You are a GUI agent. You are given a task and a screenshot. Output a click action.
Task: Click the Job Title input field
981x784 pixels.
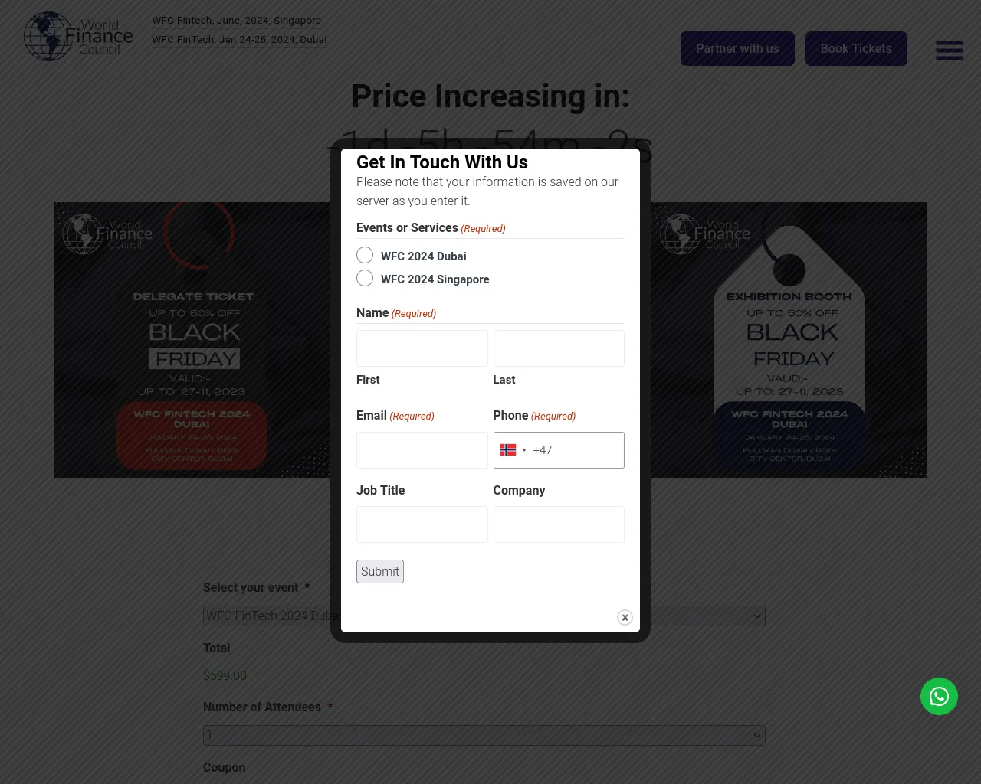coord(422,524)
